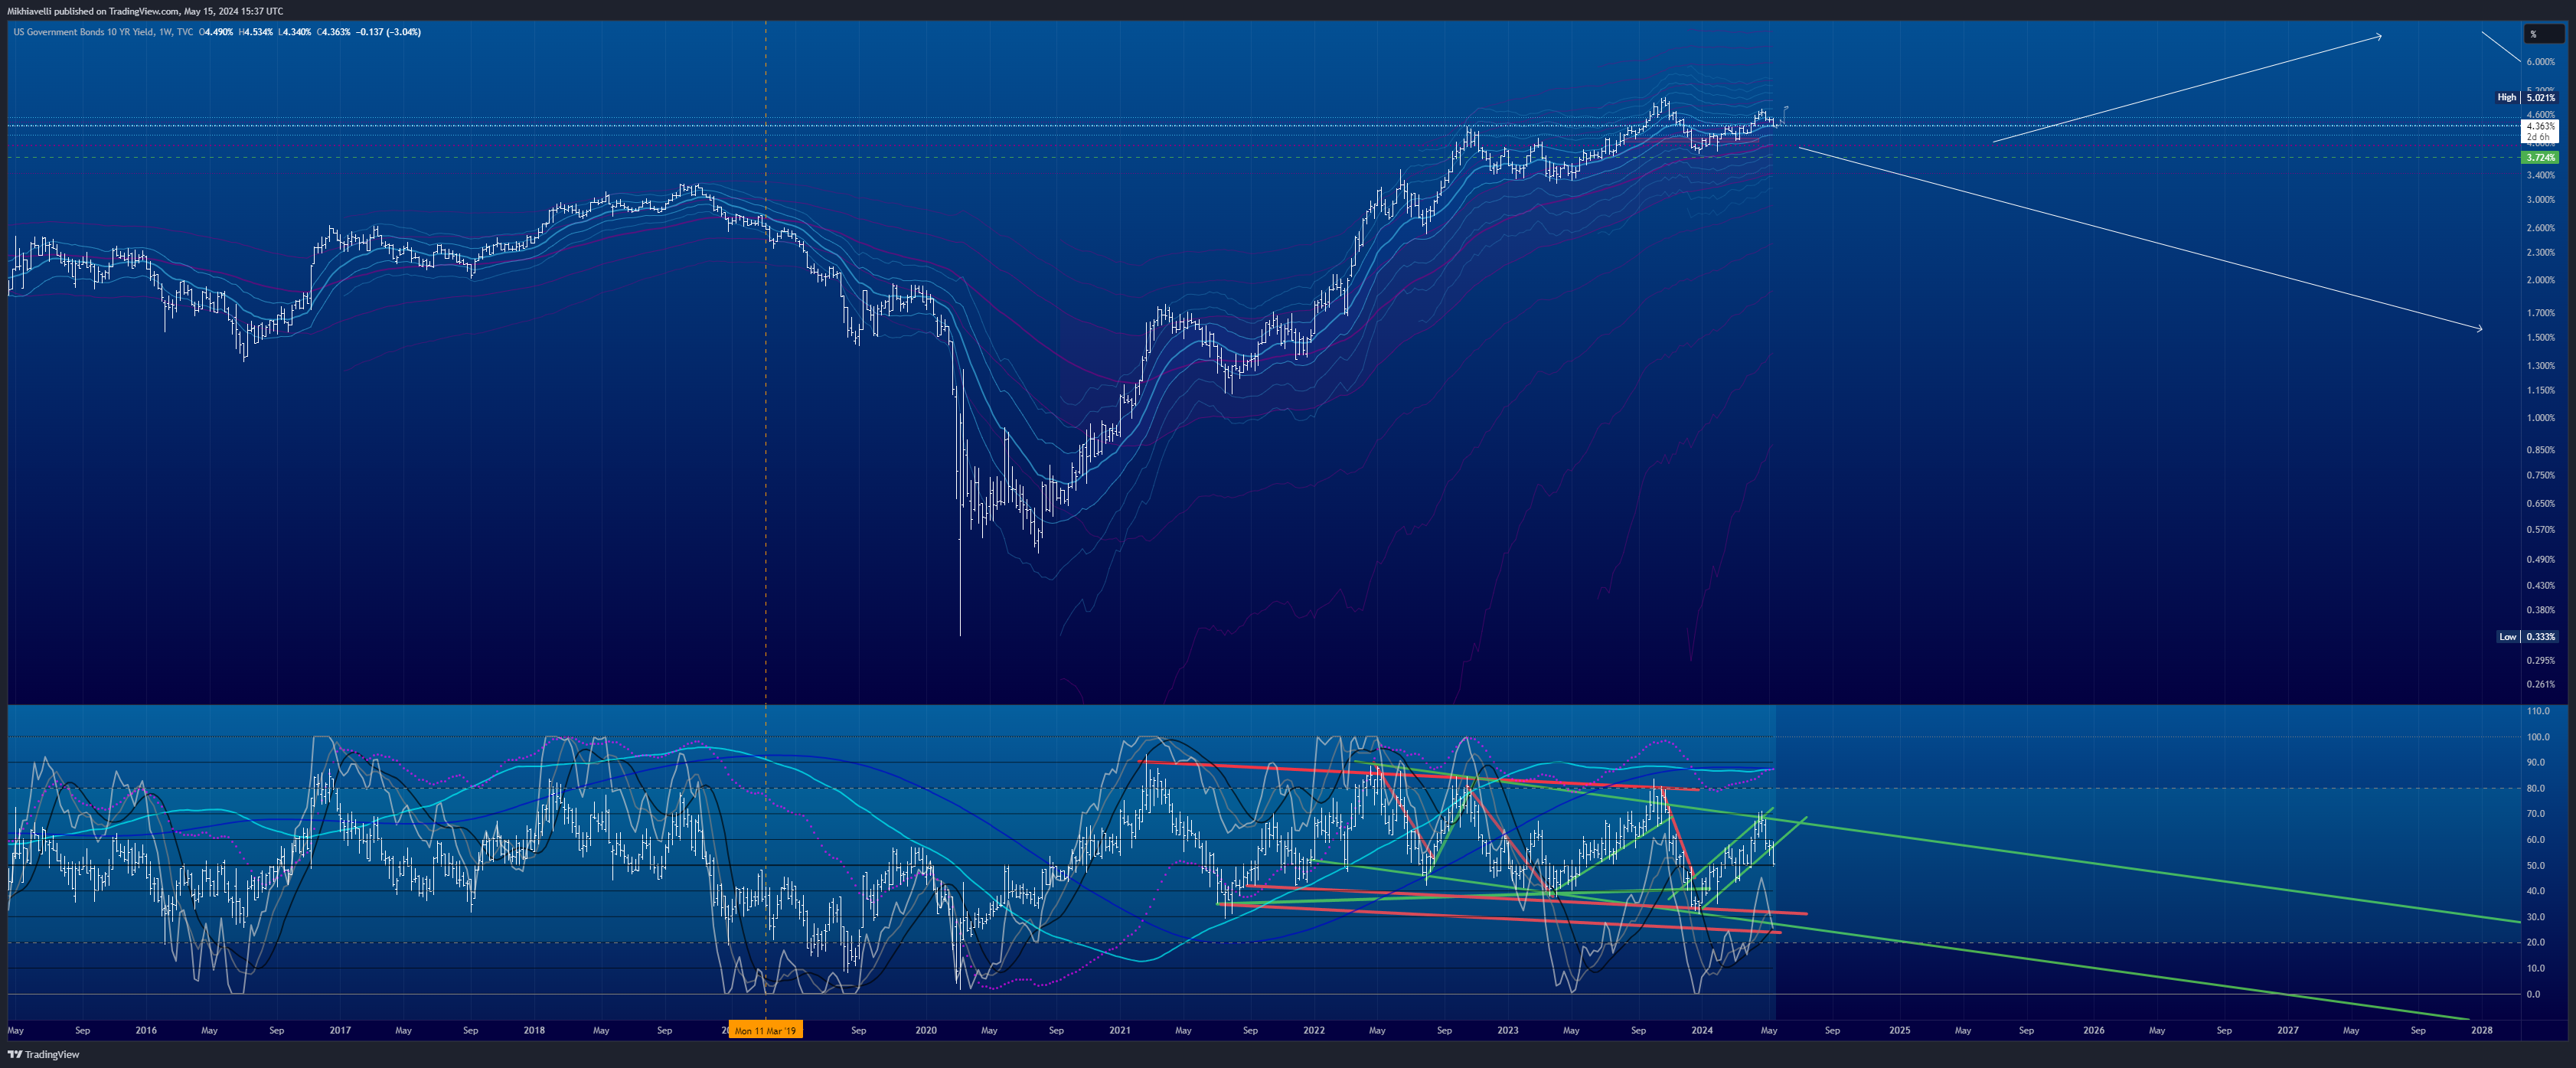Click the green 3.724% price label
2576x1068 pixels.
tap(2541, 157)
